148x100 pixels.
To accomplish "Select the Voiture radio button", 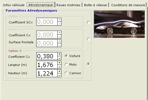I will 66,56.
